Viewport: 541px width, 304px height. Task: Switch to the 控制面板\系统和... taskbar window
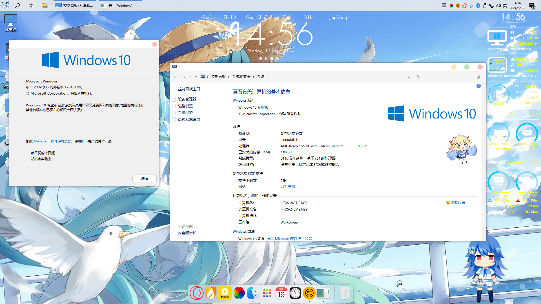point(75,5)
